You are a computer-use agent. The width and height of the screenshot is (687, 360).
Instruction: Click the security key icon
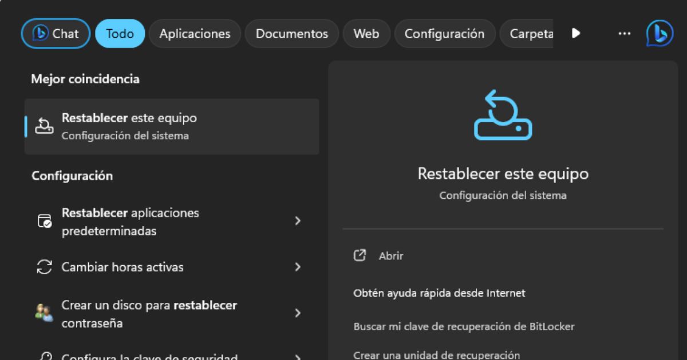[44, 357]
